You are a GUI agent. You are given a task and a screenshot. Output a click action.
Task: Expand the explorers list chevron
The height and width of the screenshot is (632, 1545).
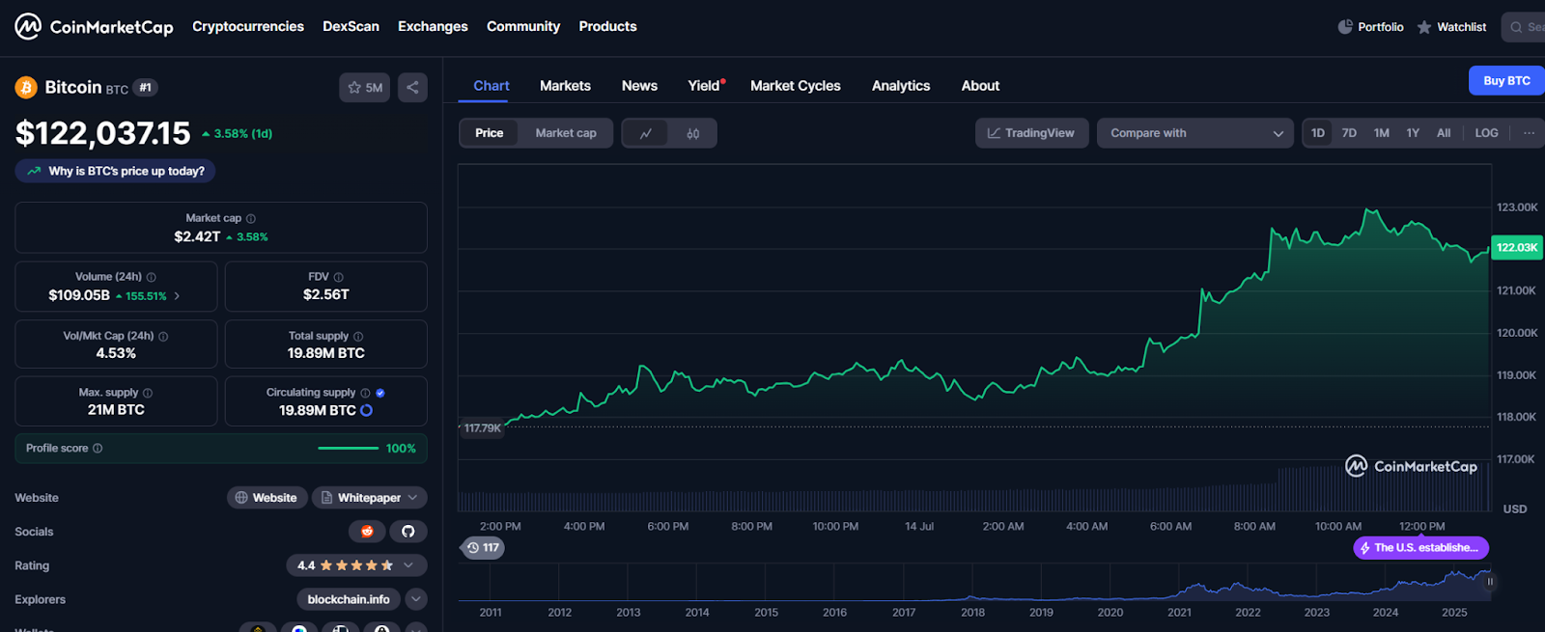[x=416, y=599]
